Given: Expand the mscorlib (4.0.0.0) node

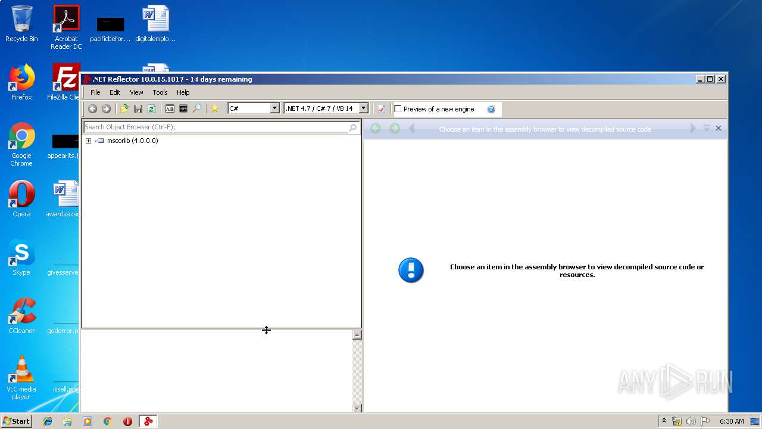Looking at the screenshot, I should coord(88,141).
